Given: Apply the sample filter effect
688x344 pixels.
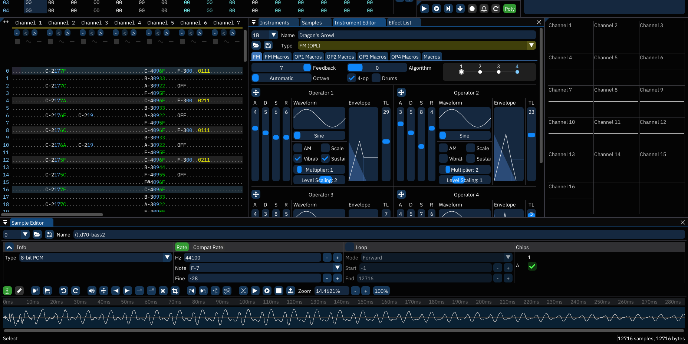Looking at the screenshot, I should coord(227,291).
